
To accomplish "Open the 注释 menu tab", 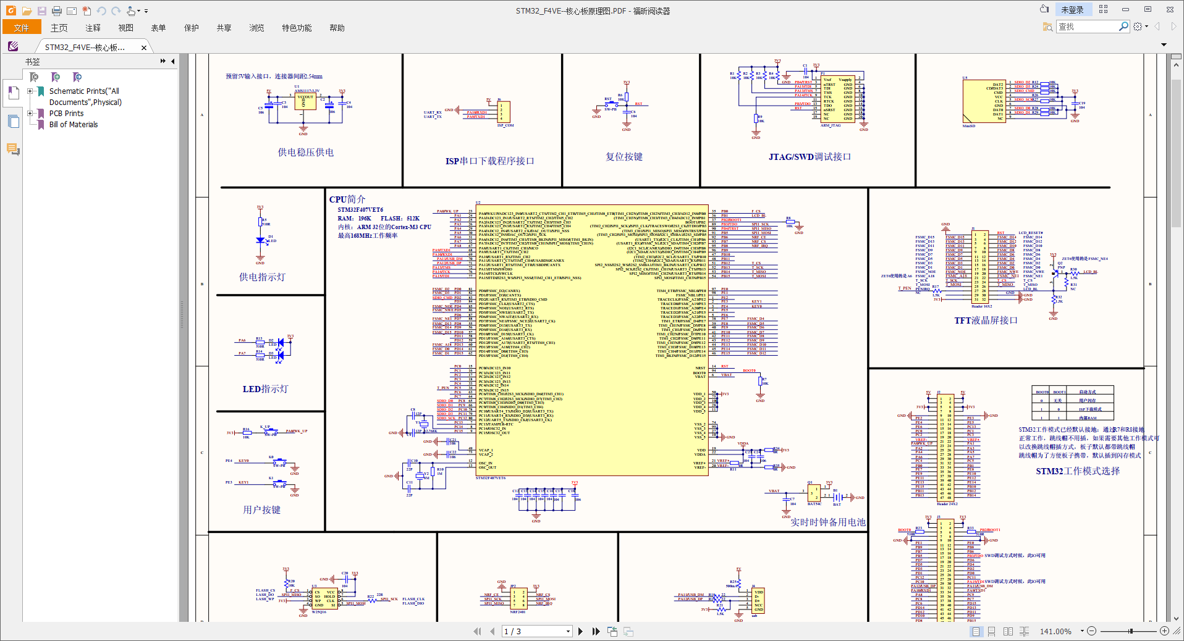I will pos(93,28).
